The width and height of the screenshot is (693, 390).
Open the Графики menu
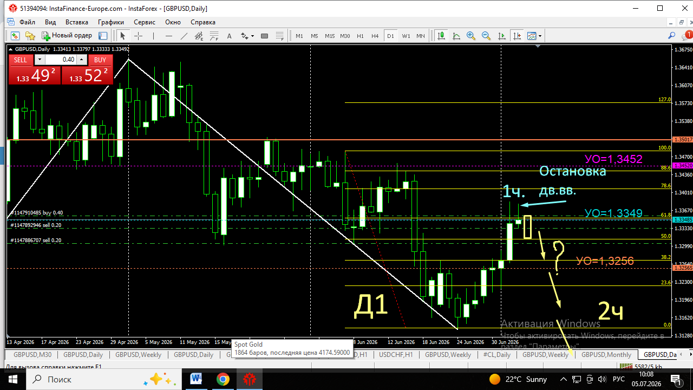pos(111,22)
